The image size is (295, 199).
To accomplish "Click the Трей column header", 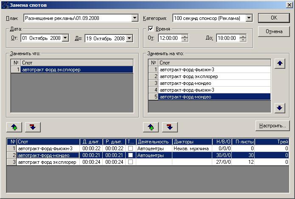I will 272,142.
